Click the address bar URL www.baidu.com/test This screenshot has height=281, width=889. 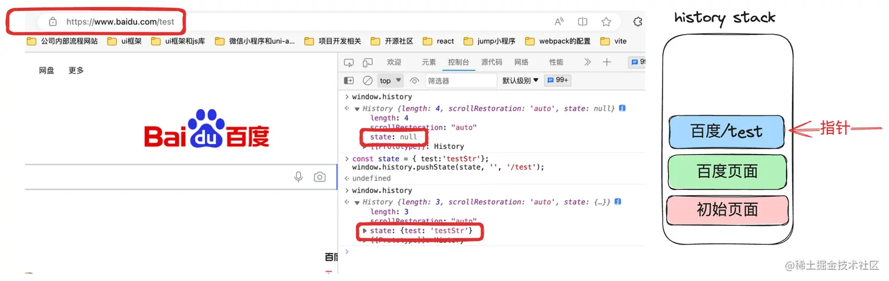point(120,22)
